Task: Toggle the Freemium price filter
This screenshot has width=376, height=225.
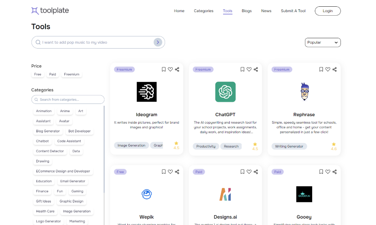Action: [x=72, y=74]
